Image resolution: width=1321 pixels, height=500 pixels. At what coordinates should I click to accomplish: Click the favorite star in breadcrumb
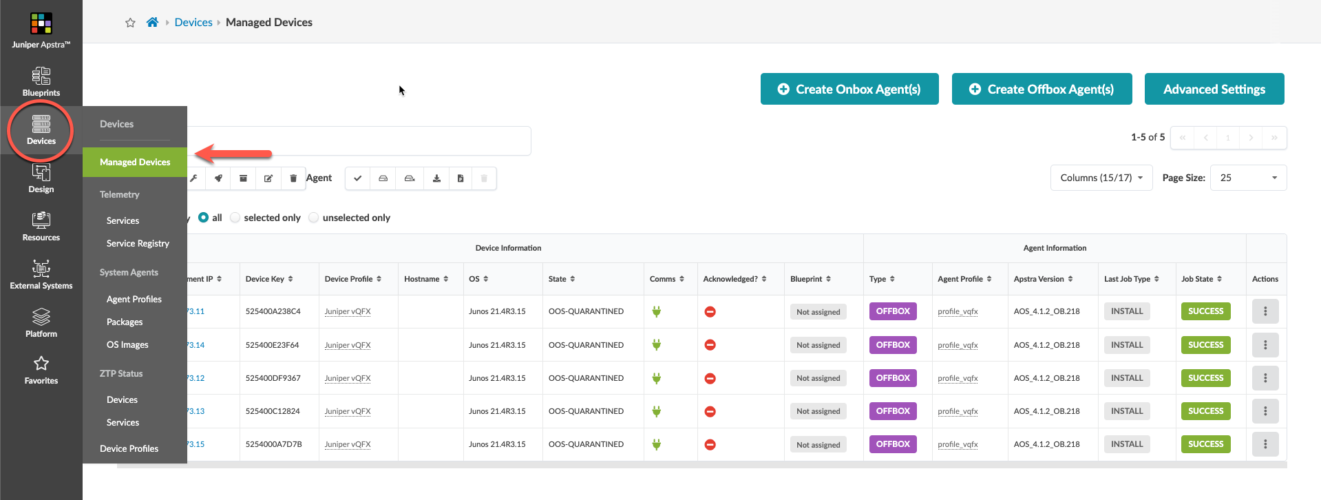(130, 23)
